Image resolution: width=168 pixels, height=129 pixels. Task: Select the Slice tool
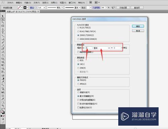coord(3,99)
